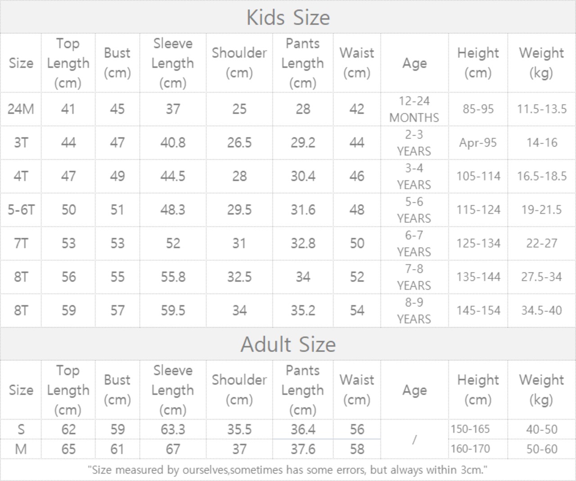576x481 pixels.
Task: Click the 50-60 adult weight cell
Action: pyautogui.click(x=542, y=449)
